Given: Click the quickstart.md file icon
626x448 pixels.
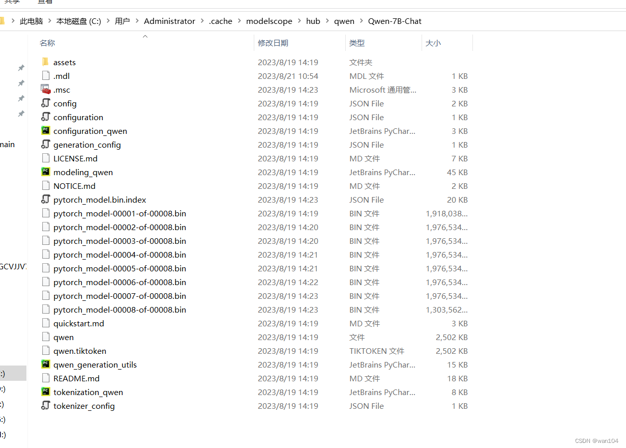Looking at the screenshot, I should tap(45, 323).
